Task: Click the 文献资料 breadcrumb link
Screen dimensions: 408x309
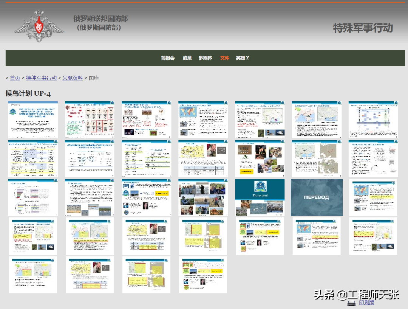Action: [73, 78]
